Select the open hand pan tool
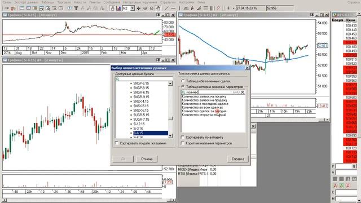 (158, 8)
